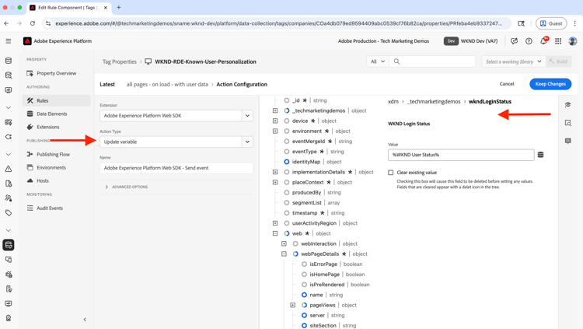Open a new browser tab

point(119,8)
